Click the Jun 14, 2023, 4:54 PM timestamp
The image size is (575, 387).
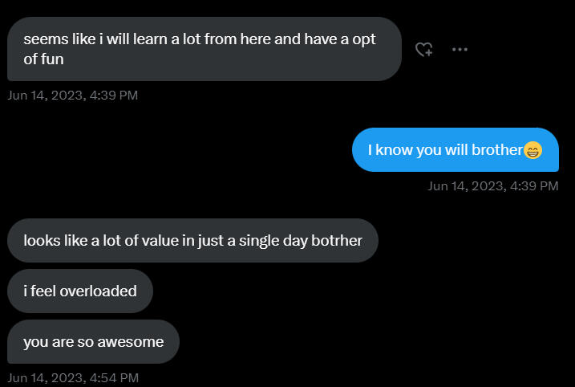[72, 377]
